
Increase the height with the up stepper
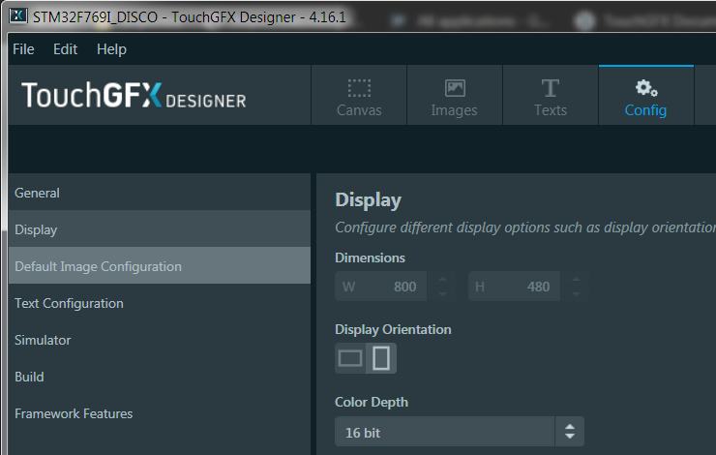point(576,279)
